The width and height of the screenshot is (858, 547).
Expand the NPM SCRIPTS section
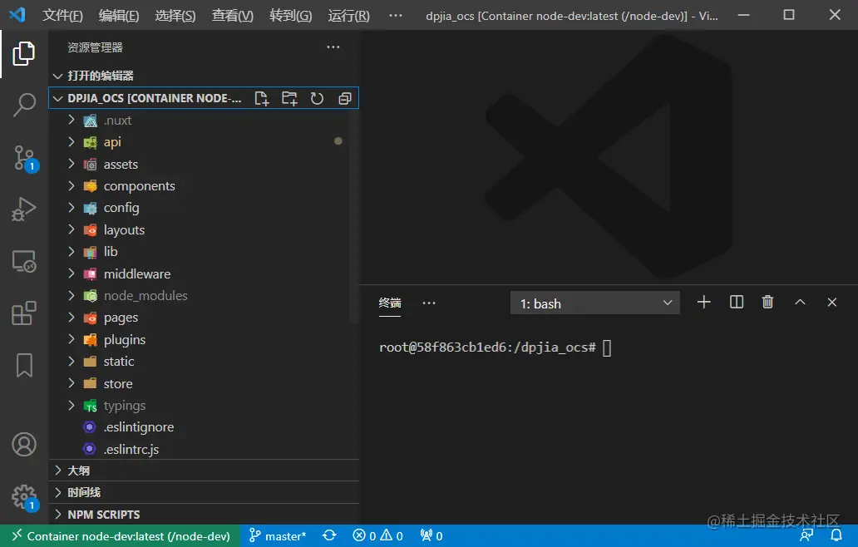pyautogui.click(x=204, y=515)
